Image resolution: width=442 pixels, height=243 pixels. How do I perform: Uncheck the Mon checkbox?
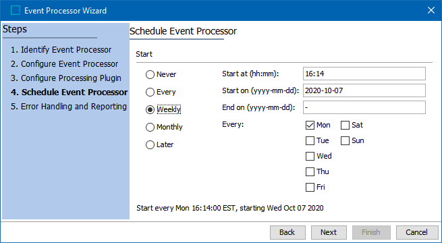click(x=310, y=125)
